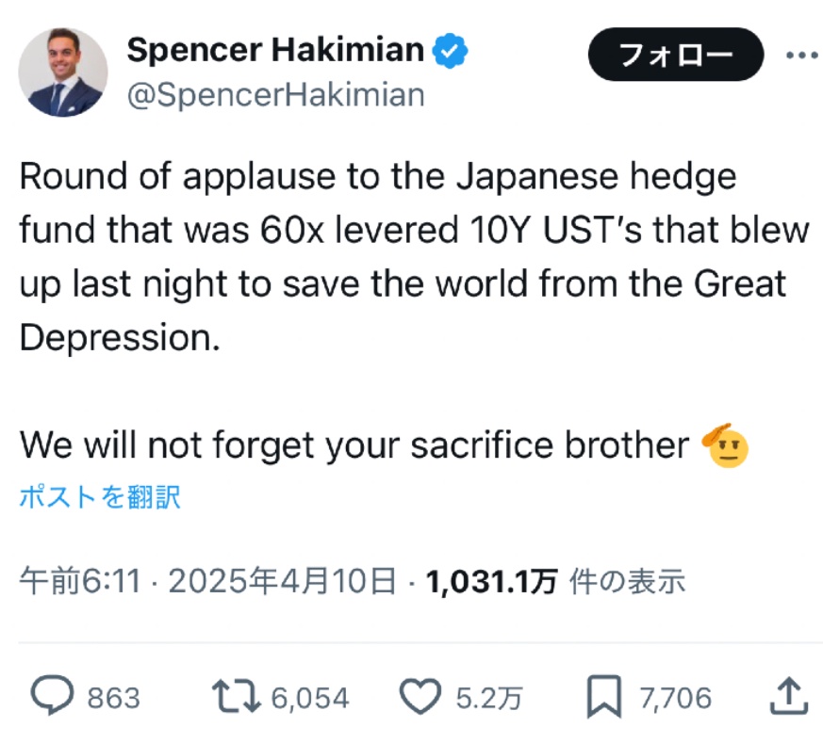
Task: Click the blue verified badge
Action: click(x=450, y=50)
